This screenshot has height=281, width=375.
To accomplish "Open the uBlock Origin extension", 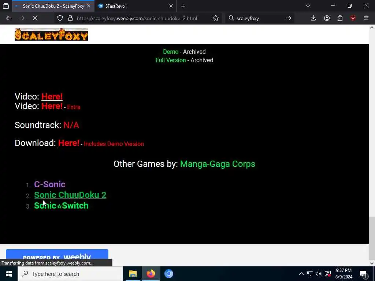I will point(353,18).
